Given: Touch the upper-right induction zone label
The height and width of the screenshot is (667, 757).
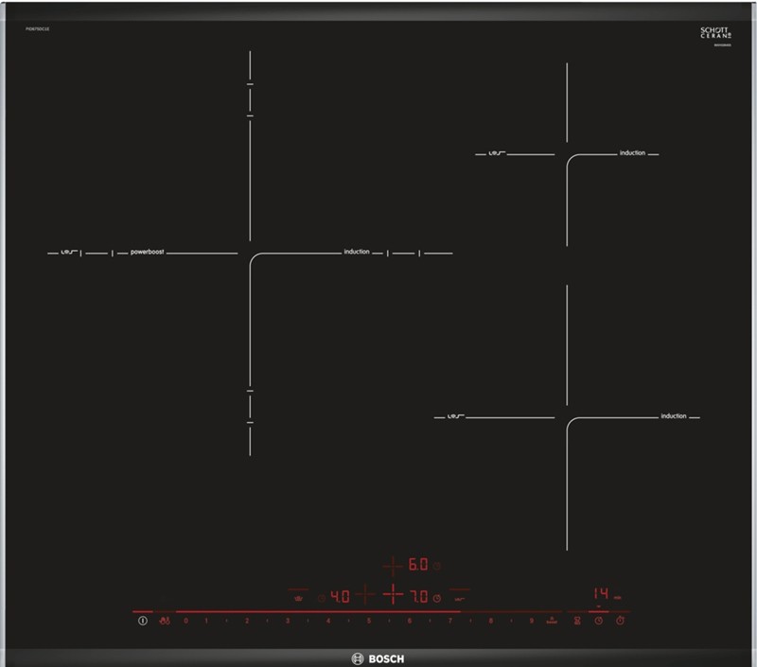Looking at the screenshot, I should [632, 152].
